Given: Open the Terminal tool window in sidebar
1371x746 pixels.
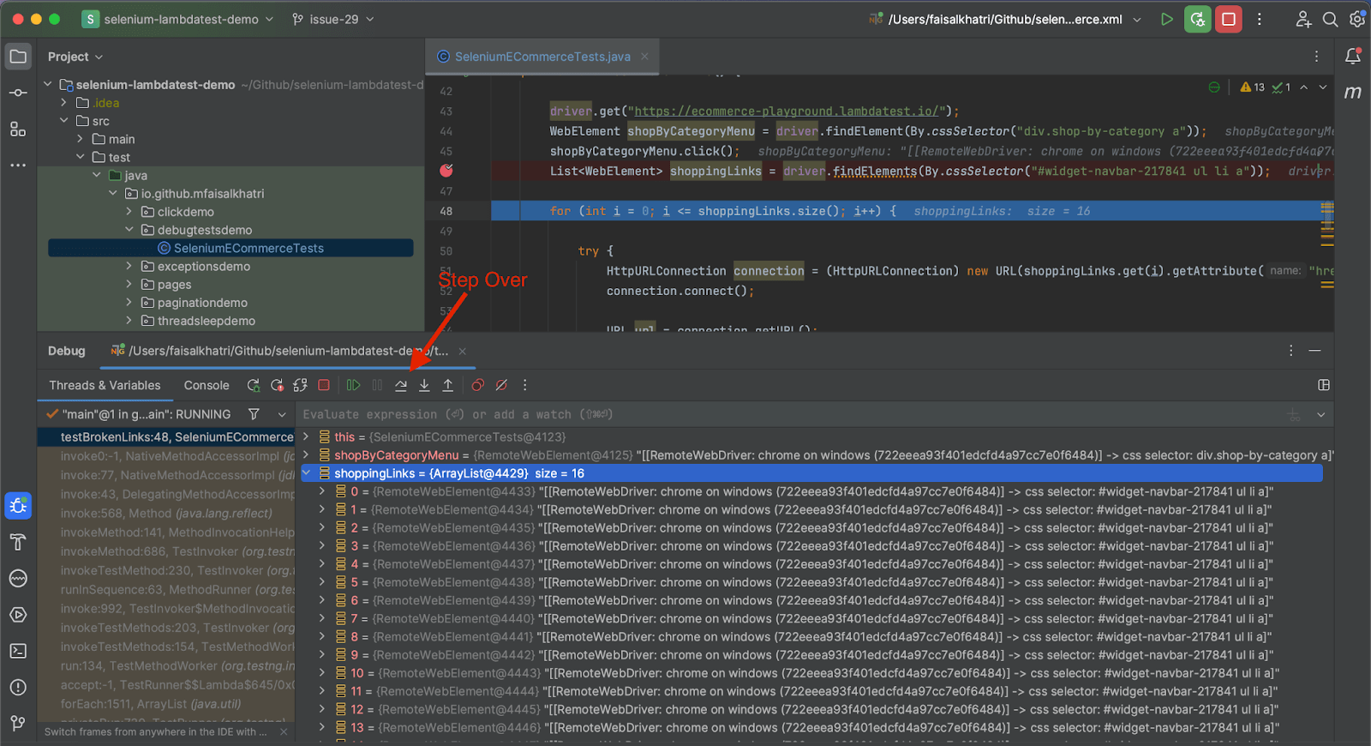Looking at the screenshot, I should pyautogui.click(x=18, y=652).
